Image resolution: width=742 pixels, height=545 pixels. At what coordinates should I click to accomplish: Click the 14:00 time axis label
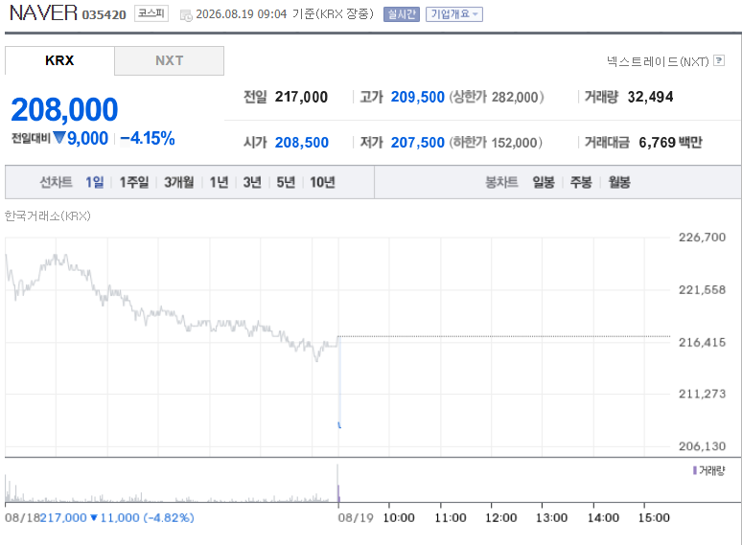(x=603, y=517)
